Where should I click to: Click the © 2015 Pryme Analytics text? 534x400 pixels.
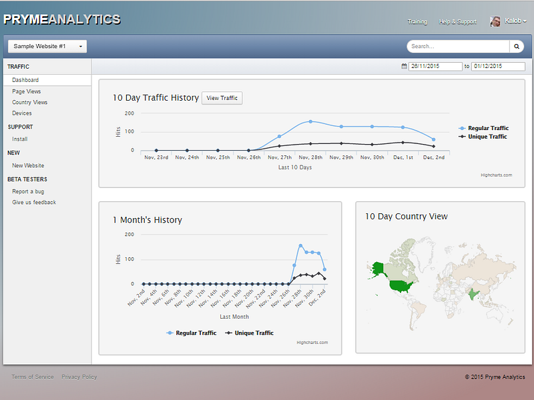coord(495,377)
